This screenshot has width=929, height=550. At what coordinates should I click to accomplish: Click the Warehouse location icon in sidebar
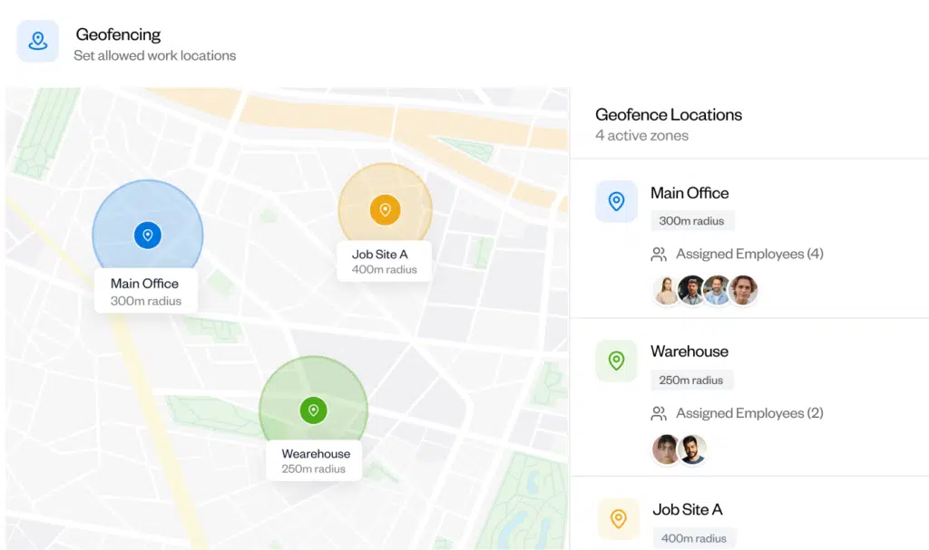click(617, 361)
